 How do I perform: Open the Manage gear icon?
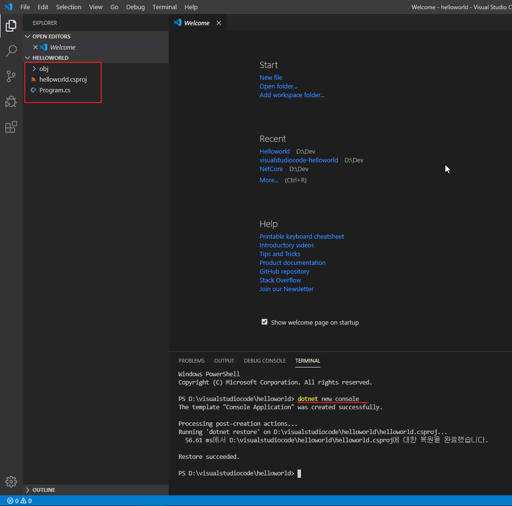coord(11,482)
